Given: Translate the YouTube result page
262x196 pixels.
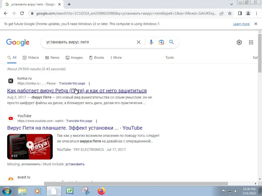Looking at the screenshot, I should click(79, 121).
